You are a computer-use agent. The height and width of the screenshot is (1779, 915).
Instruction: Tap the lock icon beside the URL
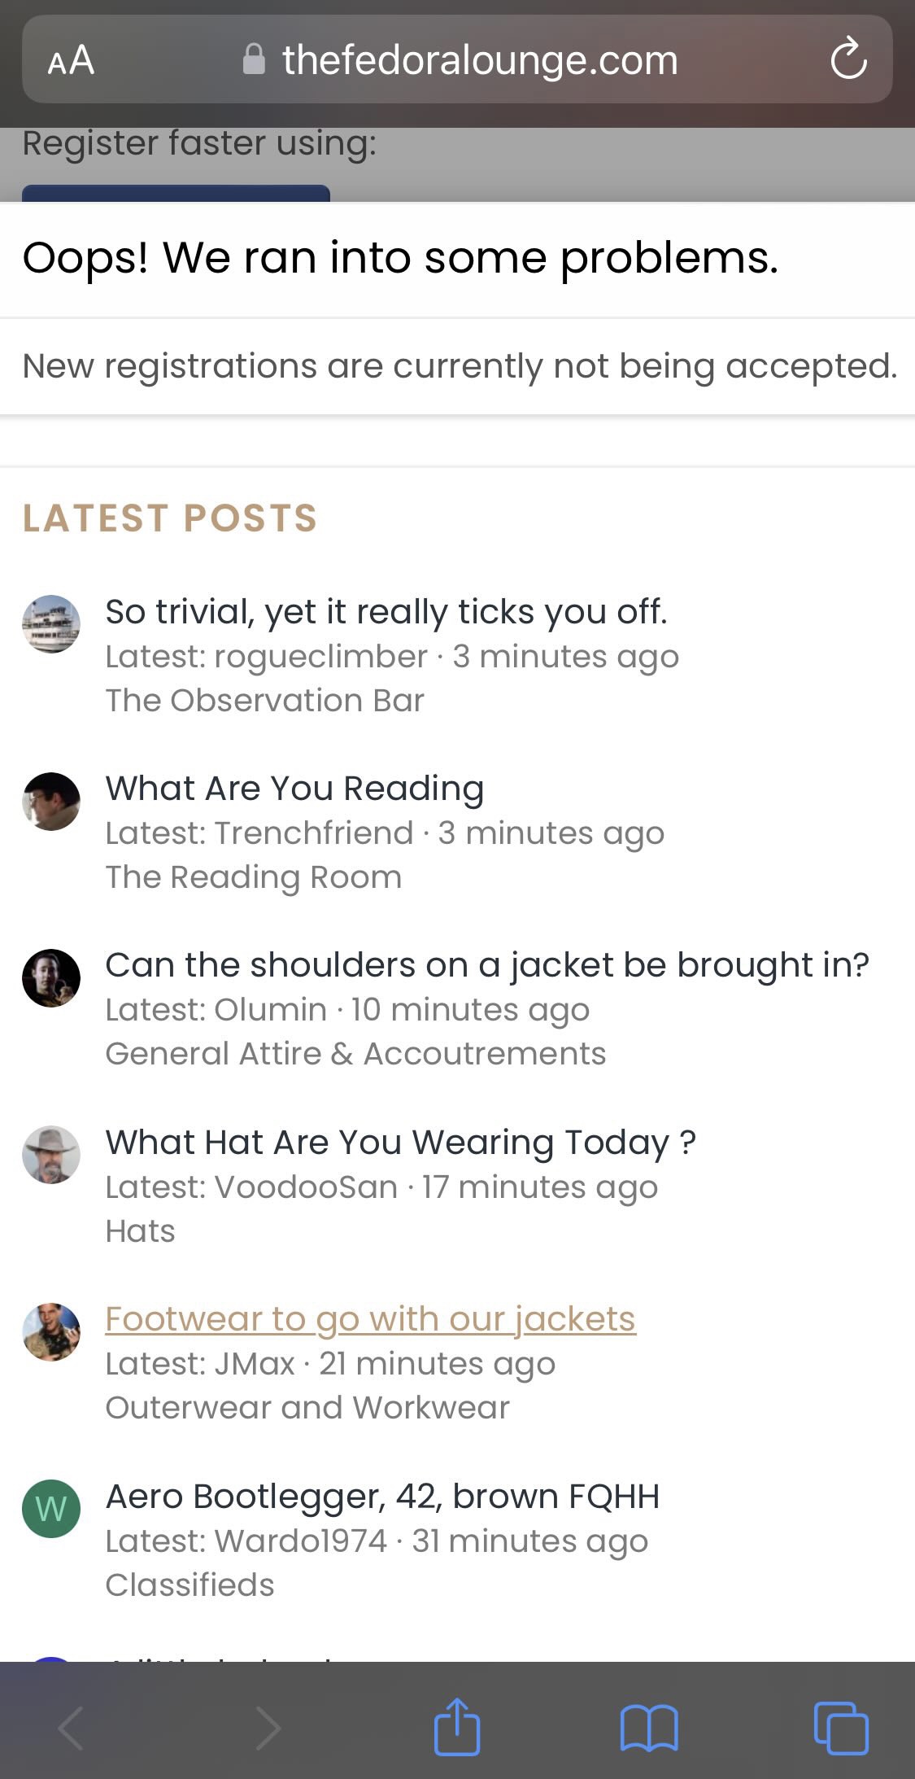(254, 59)
